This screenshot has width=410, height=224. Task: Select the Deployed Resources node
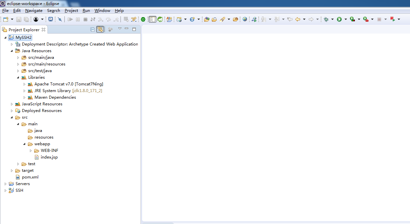click(39, 111)
